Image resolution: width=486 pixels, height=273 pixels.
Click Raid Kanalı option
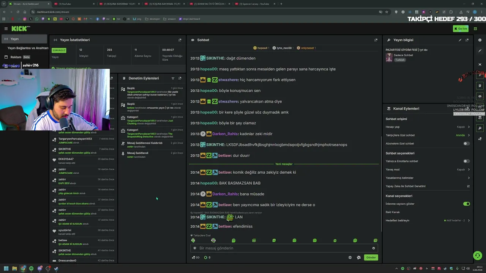393,212
